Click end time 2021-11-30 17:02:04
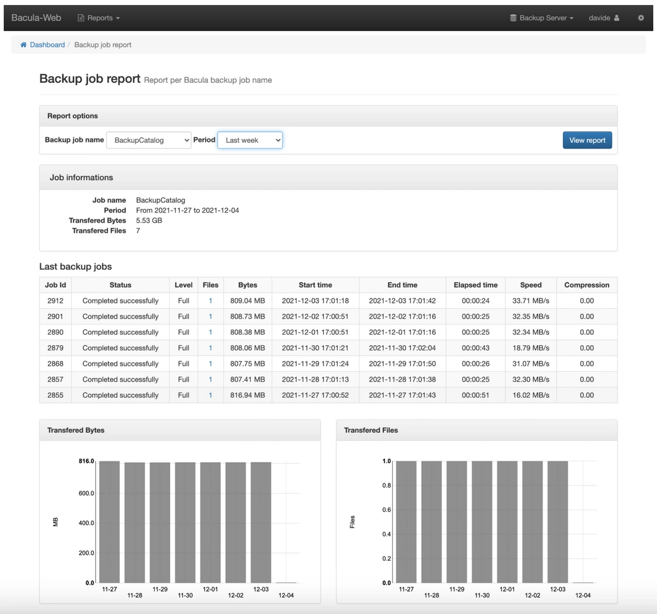657x614 pixels. click(402, 348)
